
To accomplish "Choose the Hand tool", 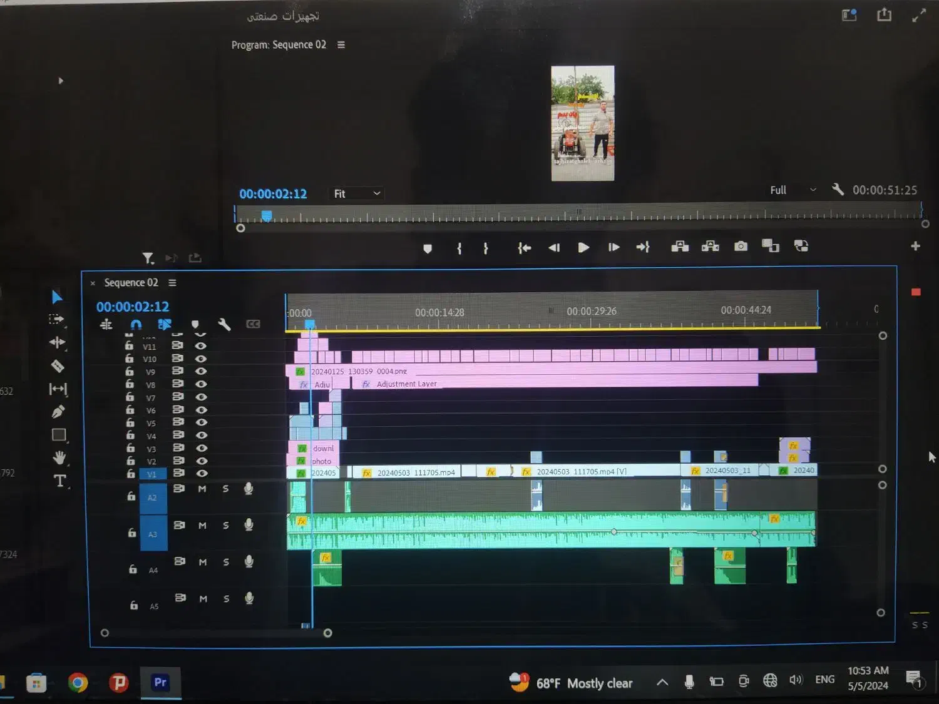I will click(59, 458).
